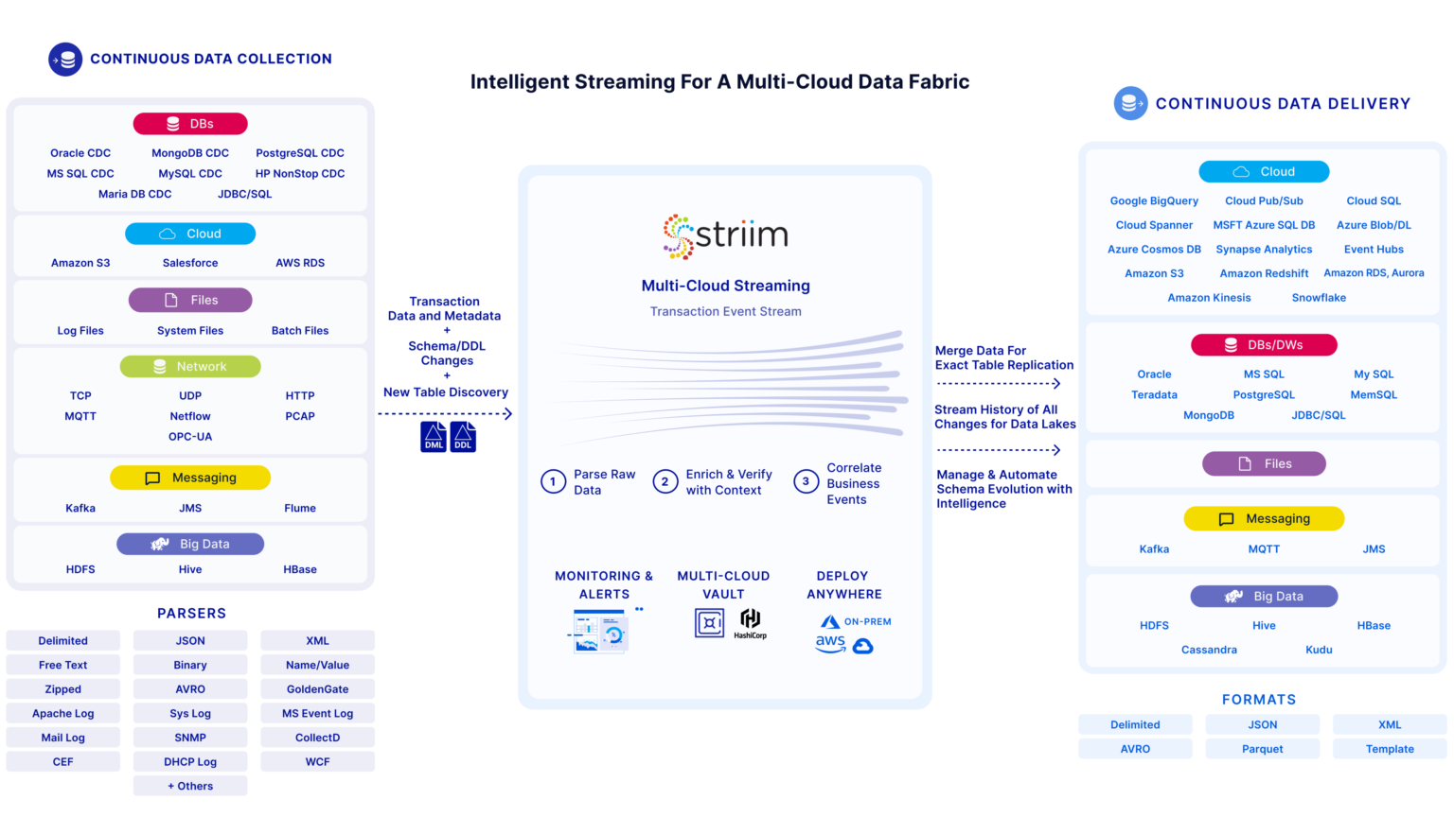Viewport: 1454px width, 817px height.
Task: Choose the Mail Log parser
Action: 63,738
